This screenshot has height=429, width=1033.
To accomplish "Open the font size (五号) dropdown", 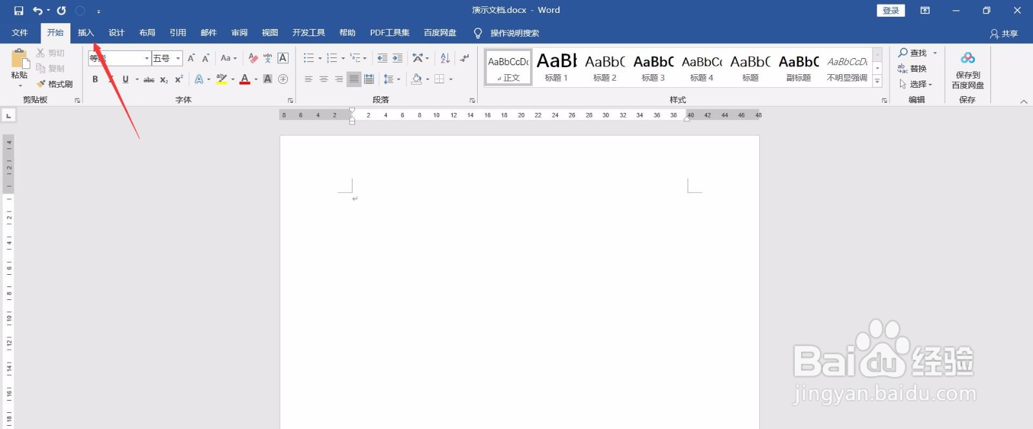I will point(178,58).
